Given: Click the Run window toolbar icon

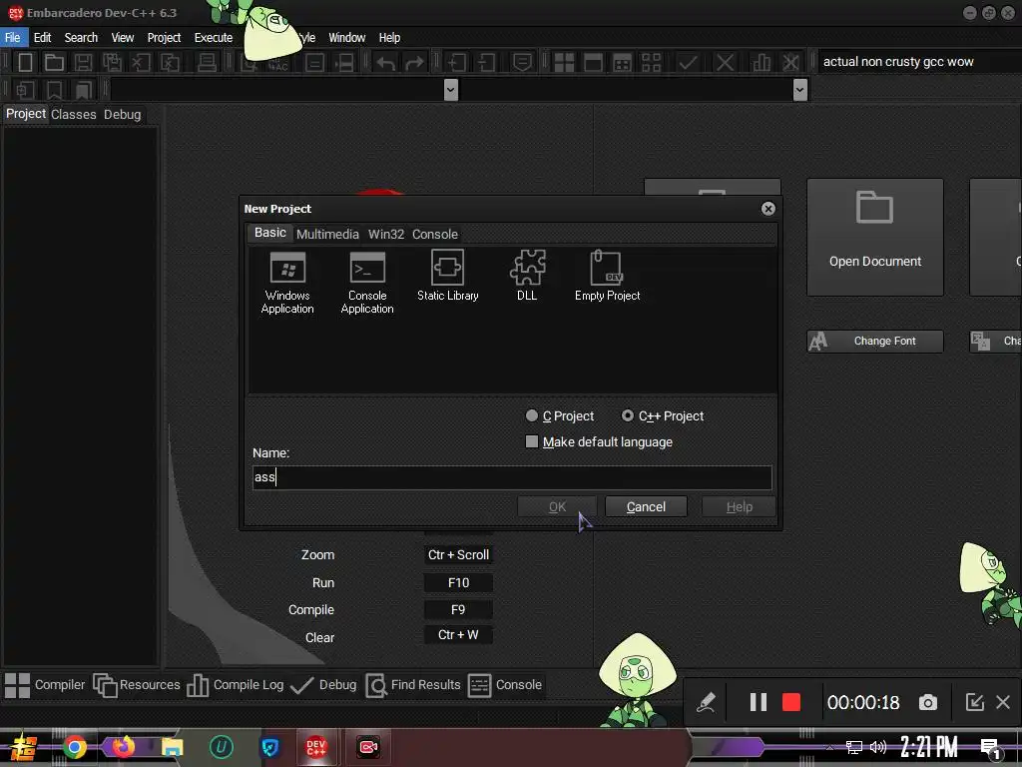Looking at the screenshot, I should coord(593,63).
